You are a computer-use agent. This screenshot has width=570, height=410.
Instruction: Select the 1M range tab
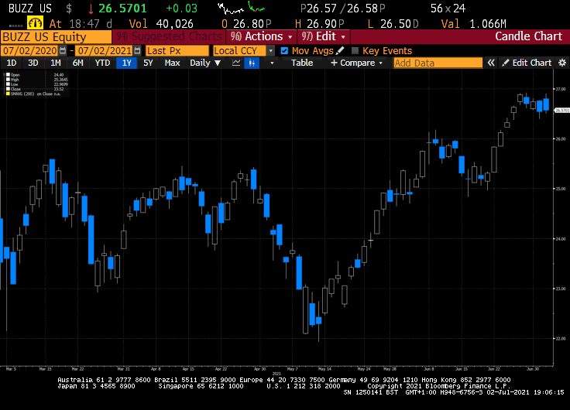pyautogui.click(x=55, y=63)
